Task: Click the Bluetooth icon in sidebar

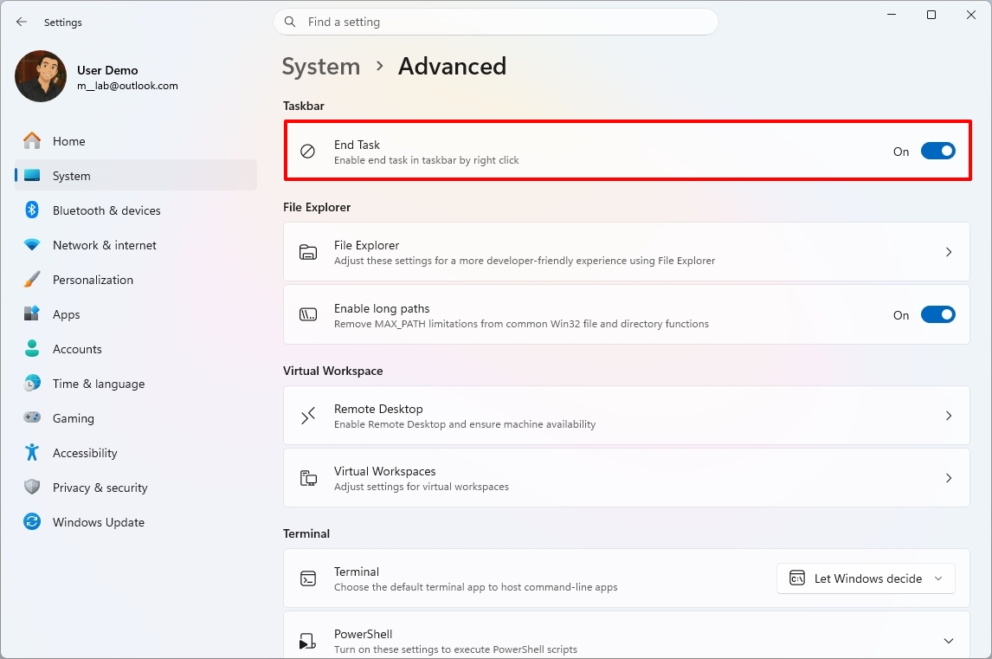Action: (32, 210)
